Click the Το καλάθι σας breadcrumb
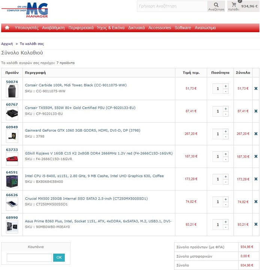260x270 pixels. 32,44
